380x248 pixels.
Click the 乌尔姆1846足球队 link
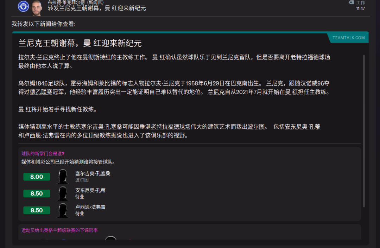coord(42,84)
